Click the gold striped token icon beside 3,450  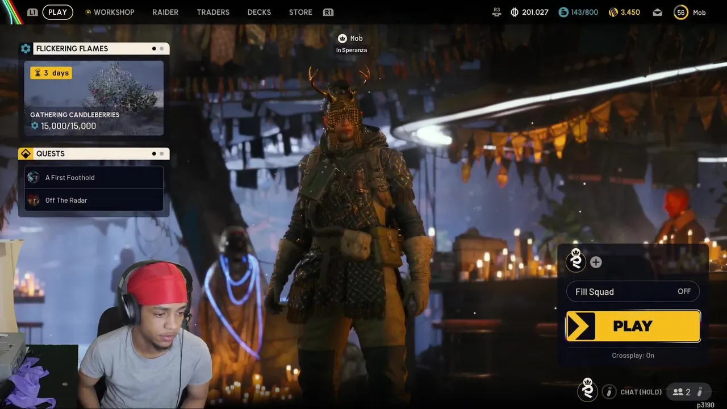(613, 12)
